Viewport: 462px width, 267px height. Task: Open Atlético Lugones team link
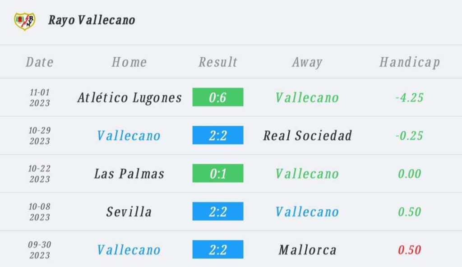(x=129, y=97)
